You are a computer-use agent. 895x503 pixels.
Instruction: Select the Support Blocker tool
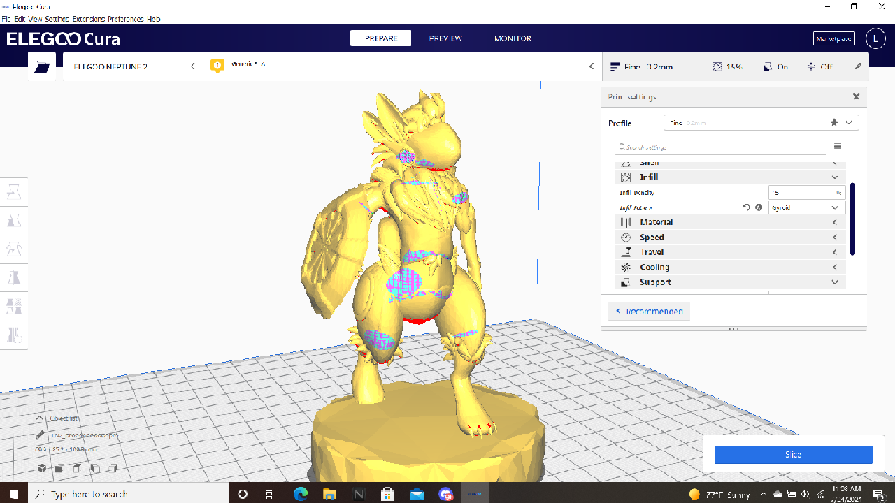tap(14, 335)
